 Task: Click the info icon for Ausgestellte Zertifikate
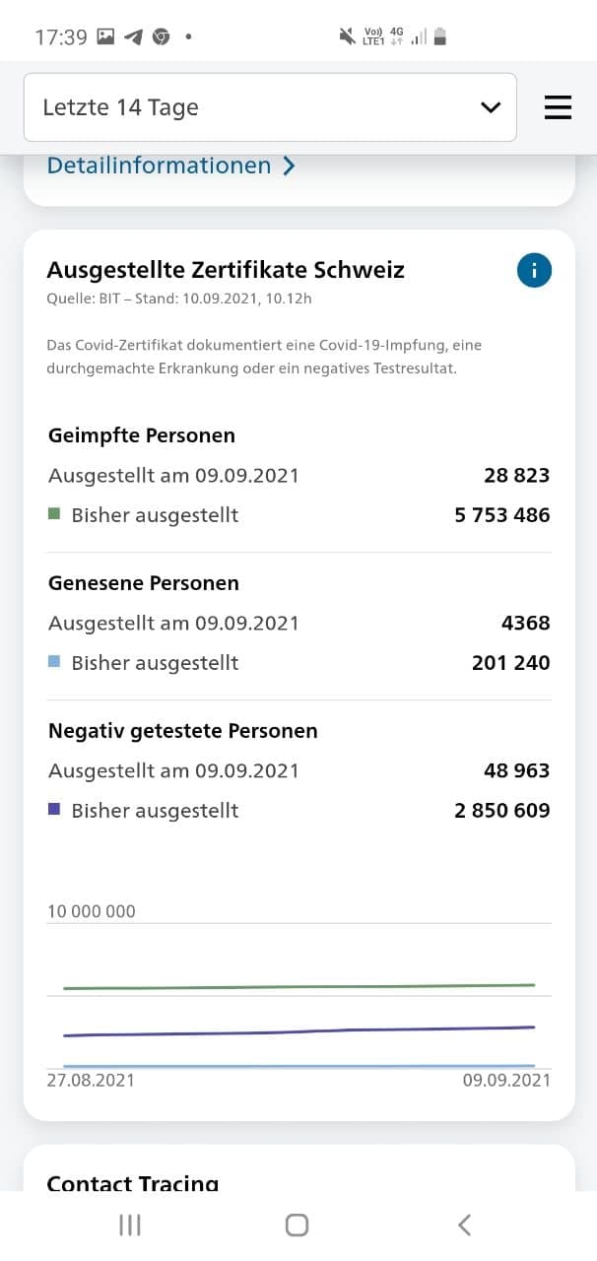click(x=534, y=271)
